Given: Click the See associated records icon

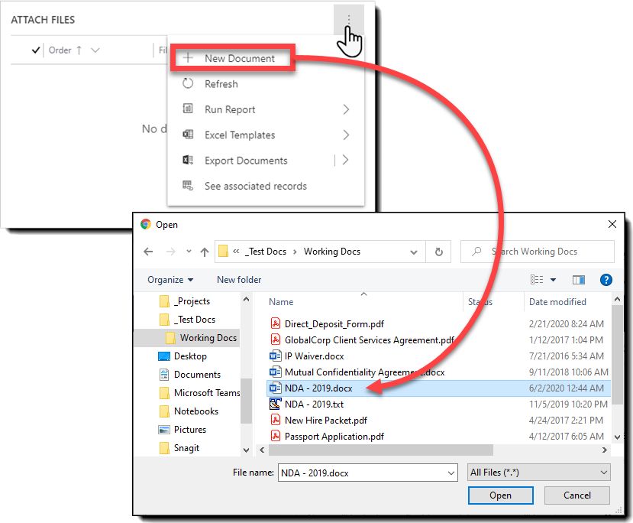Looking at the screenshot, I should click(x=188, y=186).
